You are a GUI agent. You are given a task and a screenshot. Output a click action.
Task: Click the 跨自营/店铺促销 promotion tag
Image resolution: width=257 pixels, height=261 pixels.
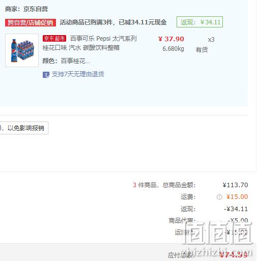(x=31, y=22)
